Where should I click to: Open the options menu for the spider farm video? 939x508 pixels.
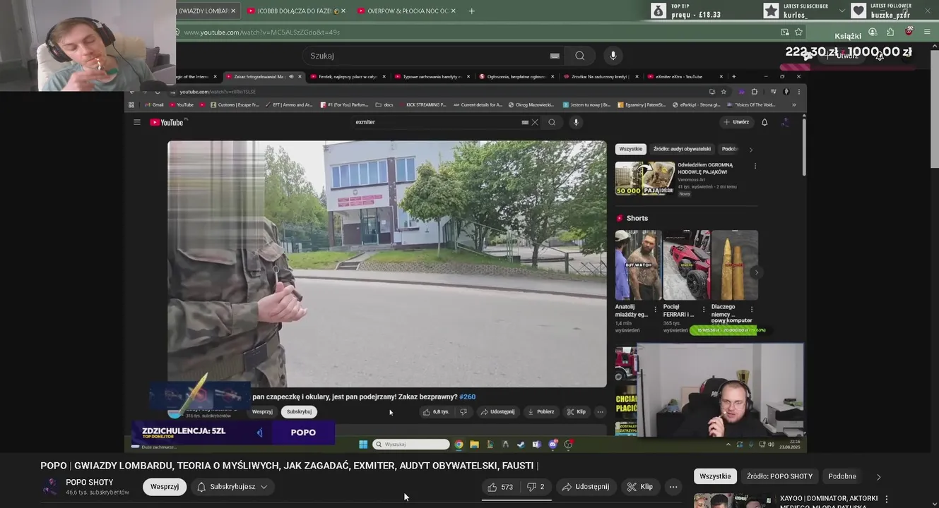[x=755, y=166]
